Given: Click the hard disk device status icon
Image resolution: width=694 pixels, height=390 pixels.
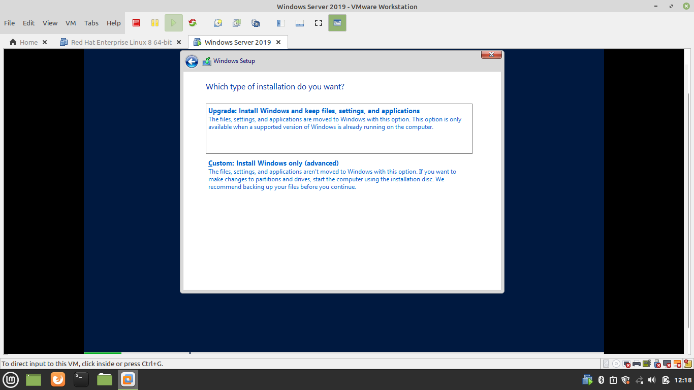Looking at the screenshot, I should [x=606, y=364].
